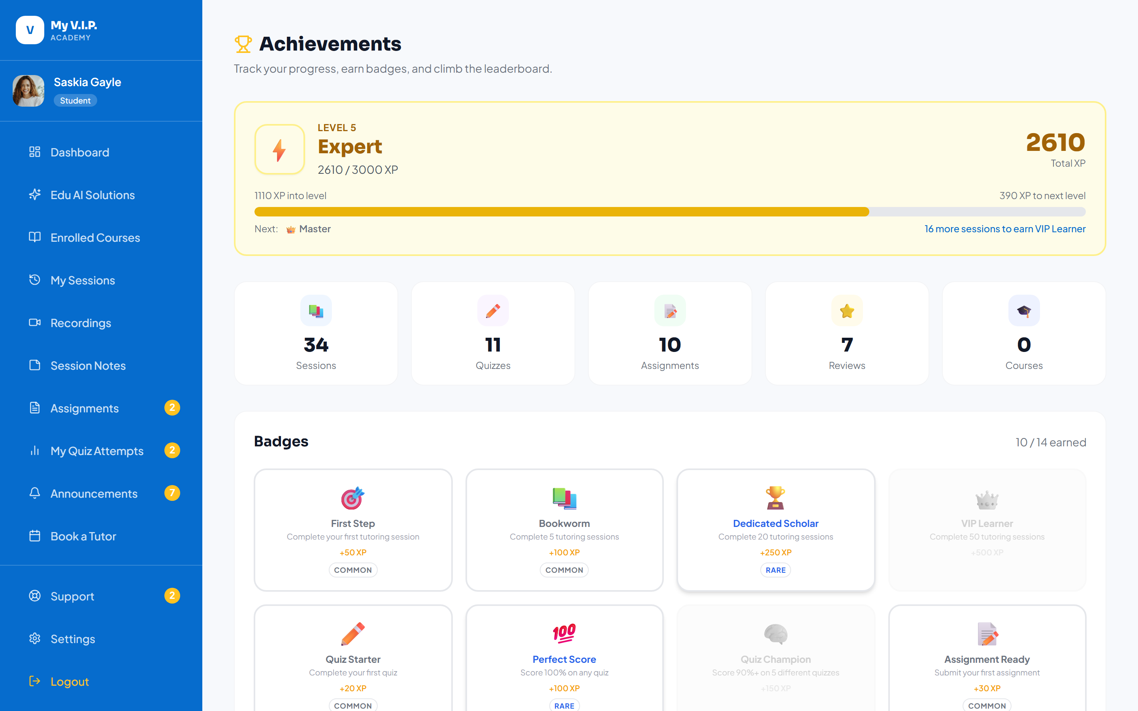Viewport: 1138px width, 711px height.
Task: Click the Support count badge showing 2
Action: click(x=172, y=596)
